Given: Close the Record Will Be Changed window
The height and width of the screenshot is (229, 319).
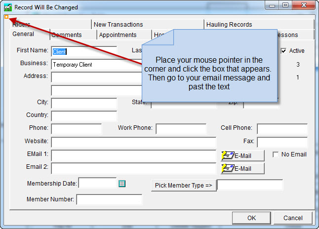Looking at the screenshot, I should [304, 5].
